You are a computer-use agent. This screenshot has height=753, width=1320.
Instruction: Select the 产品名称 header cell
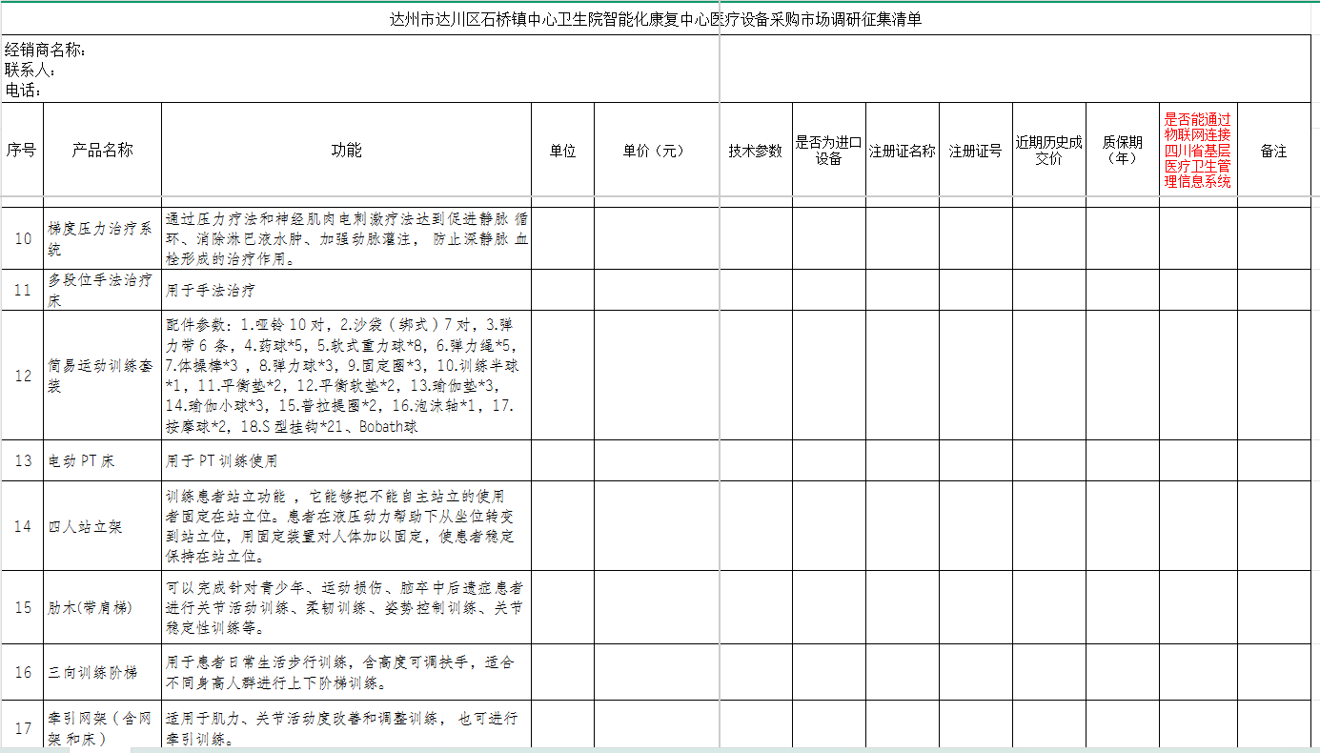click(102, 151)
